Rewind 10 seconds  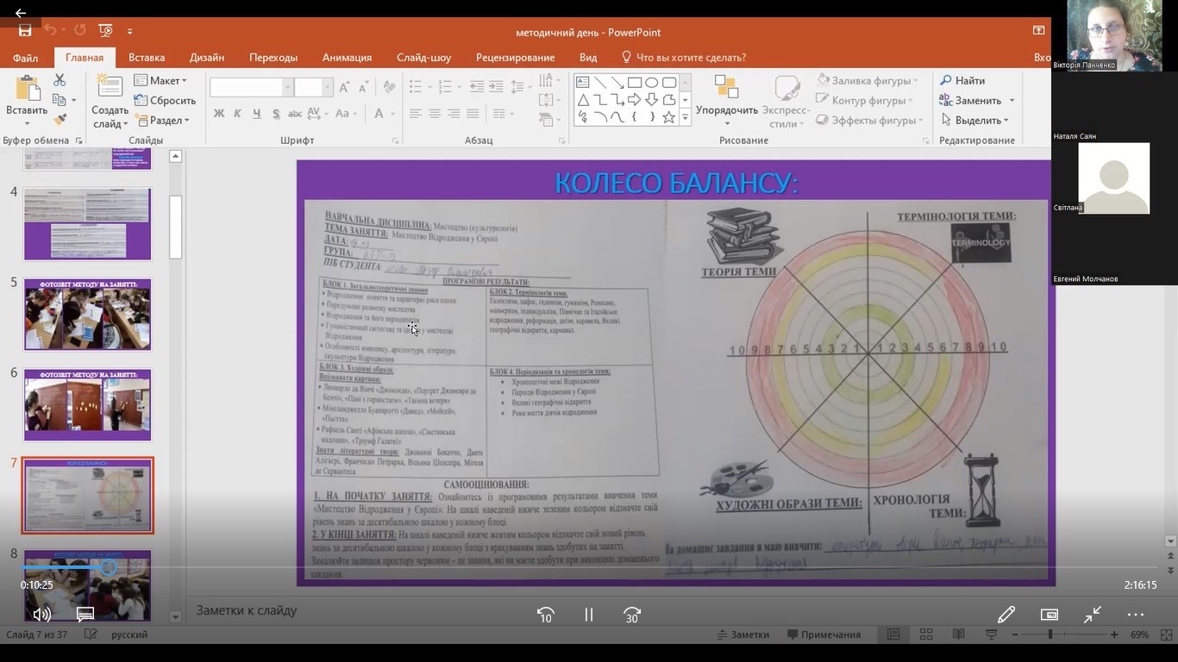pos(545,615)
